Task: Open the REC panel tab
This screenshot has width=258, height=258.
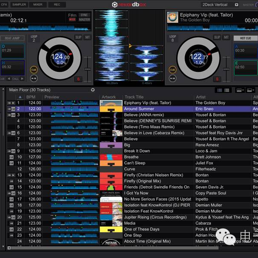Action: click(x=57, y=5)
